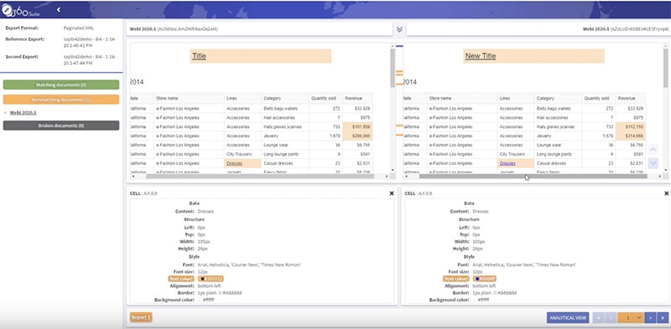Jump to previous difference with up chevron
The height and width of the screenshot is (329, 671).
coord(653,150)
